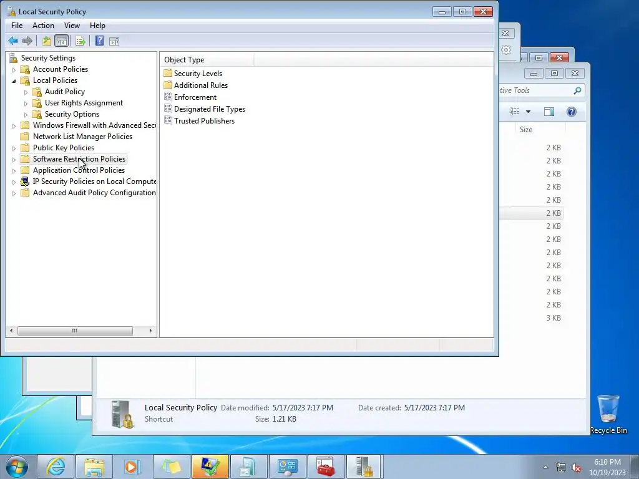This screenshot has height=479, width=639.
Task: Select Network List Manager Policies
Action: click(82, 137)
